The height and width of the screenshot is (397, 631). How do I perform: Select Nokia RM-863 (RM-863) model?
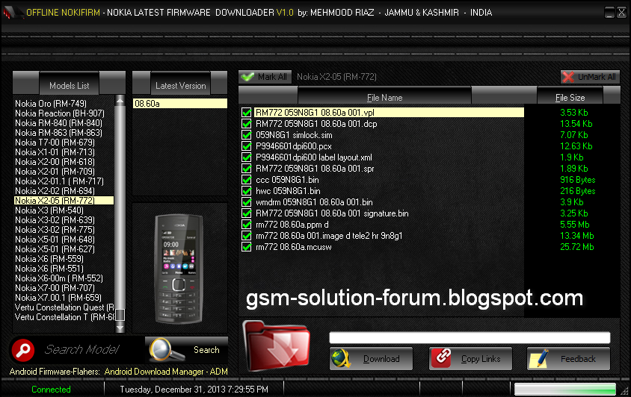(64, 133)
